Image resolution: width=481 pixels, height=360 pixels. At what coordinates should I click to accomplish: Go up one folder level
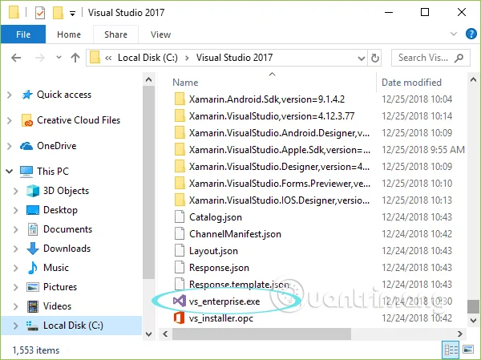75,58
